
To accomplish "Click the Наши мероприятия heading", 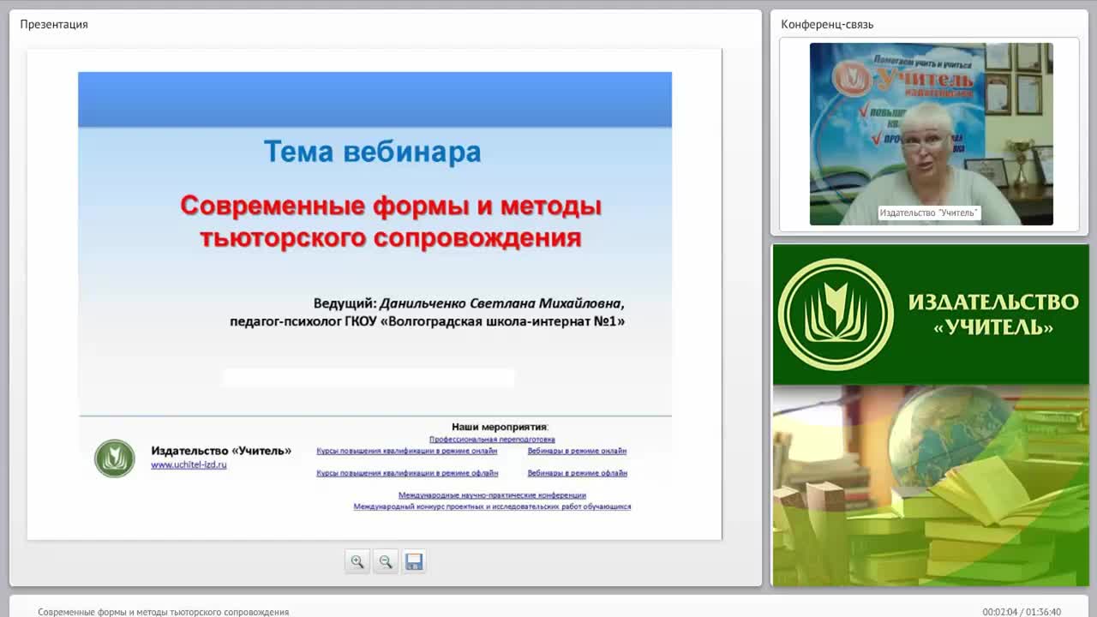I will coord(500,427).
